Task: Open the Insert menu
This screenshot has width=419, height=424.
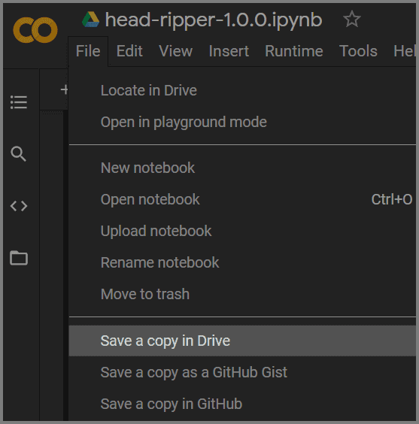Action: (x=229, y=51)
